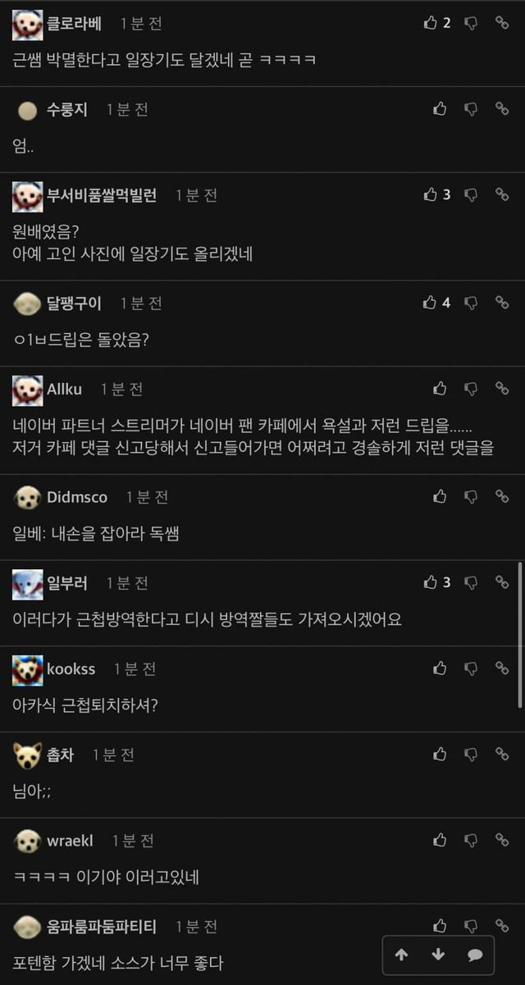Like 달팽구이's comment with thumbs up
The width and height of the screenshot is (525, 985).
(431, 303)
